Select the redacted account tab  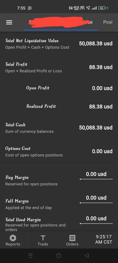(61, 22)
